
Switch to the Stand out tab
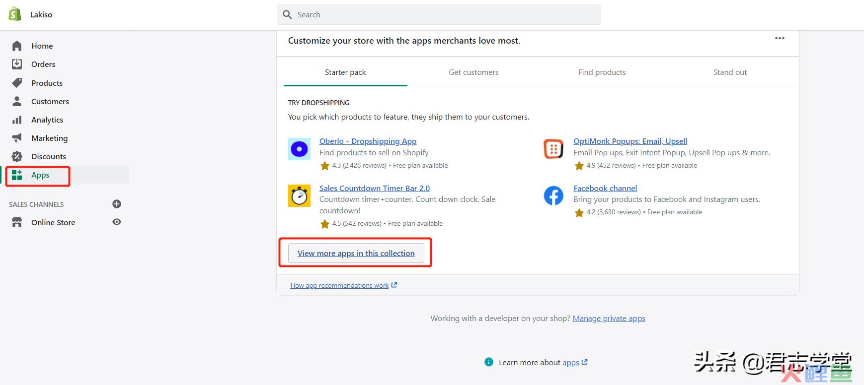[730, 72]
